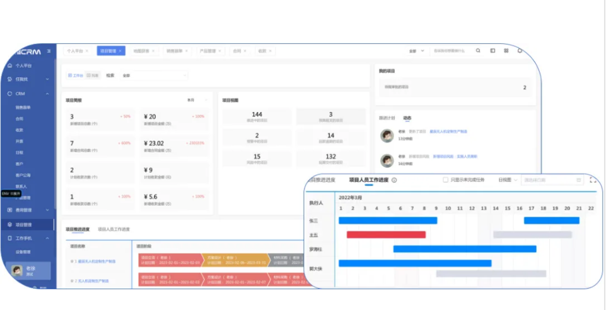
Task: Select the 动态 tab in activity panel
Action: point(407,118)
